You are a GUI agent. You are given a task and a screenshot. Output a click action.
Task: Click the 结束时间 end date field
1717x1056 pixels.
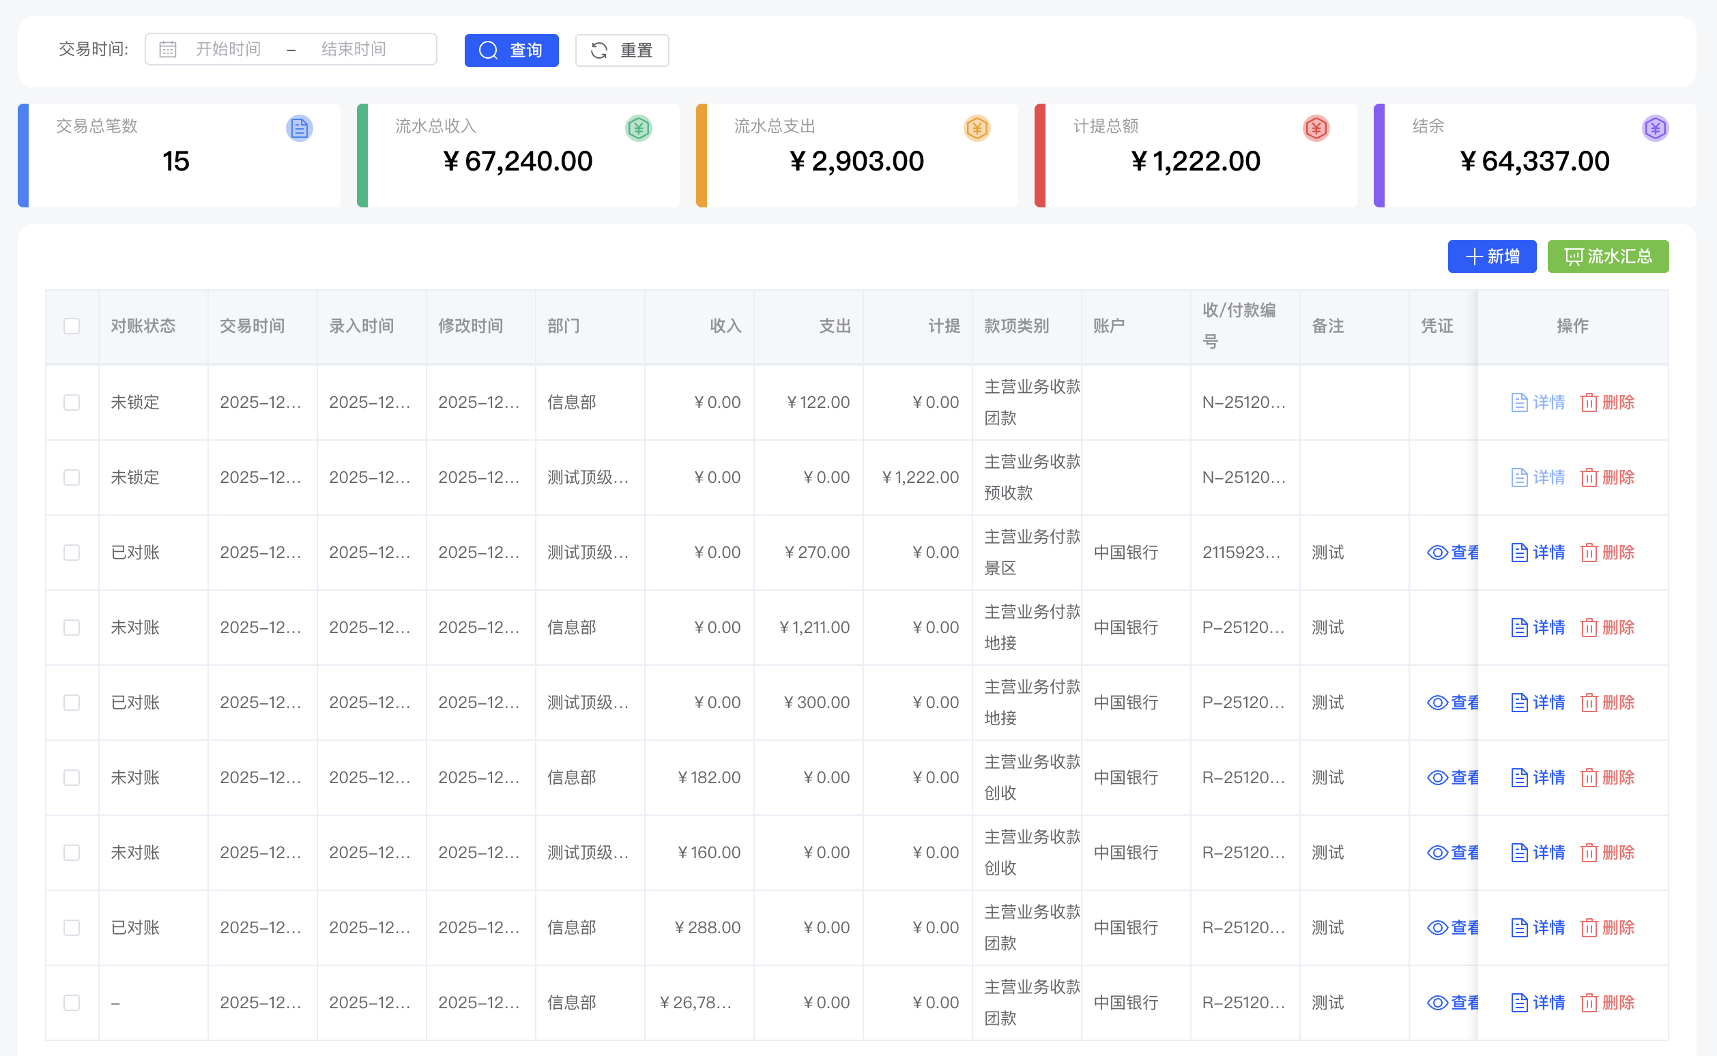(354, 50)
